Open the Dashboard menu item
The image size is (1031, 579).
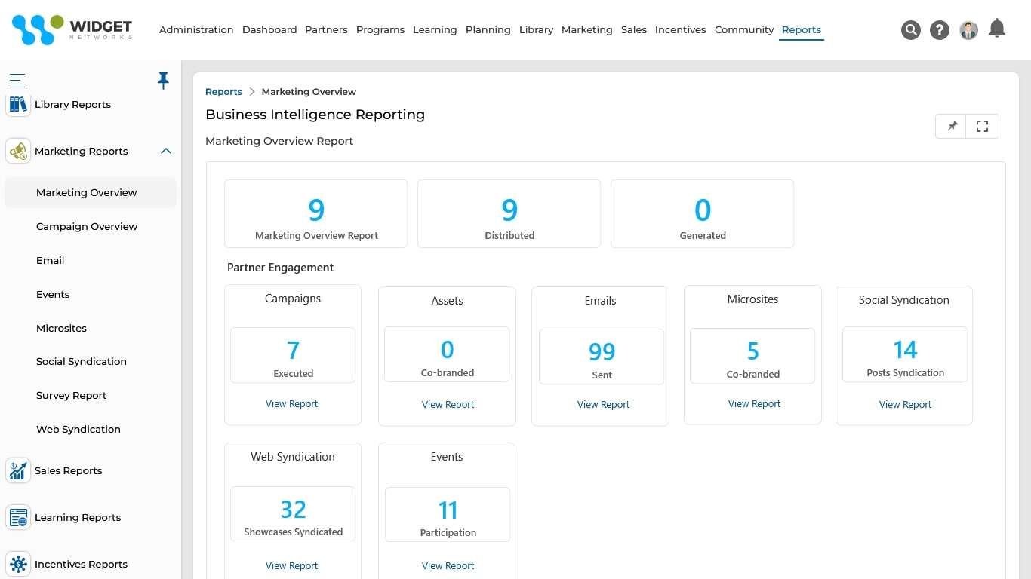tap(269, 30)
